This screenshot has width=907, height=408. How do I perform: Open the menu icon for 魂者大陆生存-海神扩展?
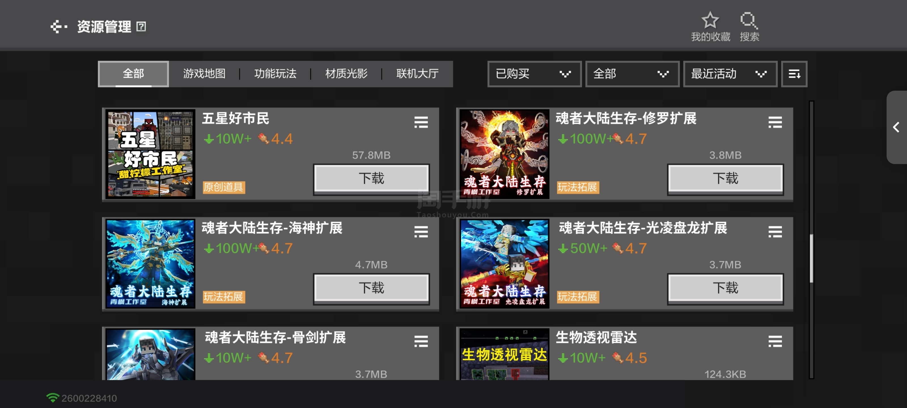[x=421, y=232]
